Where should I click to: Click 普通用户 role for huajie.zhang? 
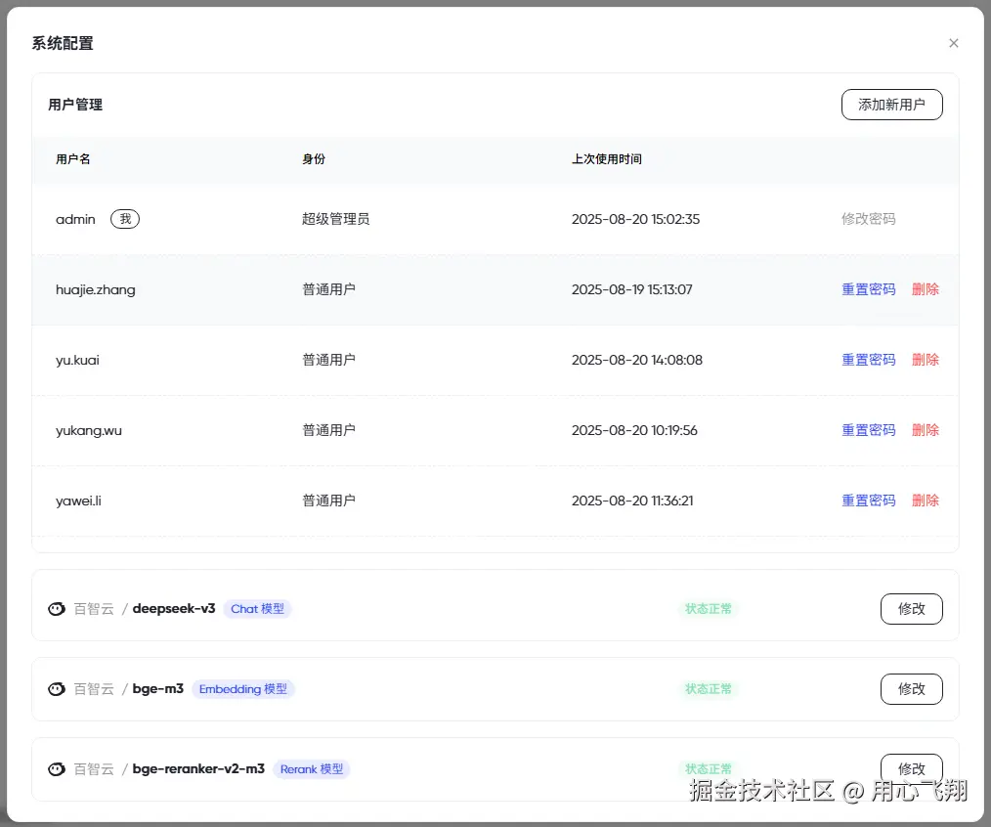coord(328,289)
